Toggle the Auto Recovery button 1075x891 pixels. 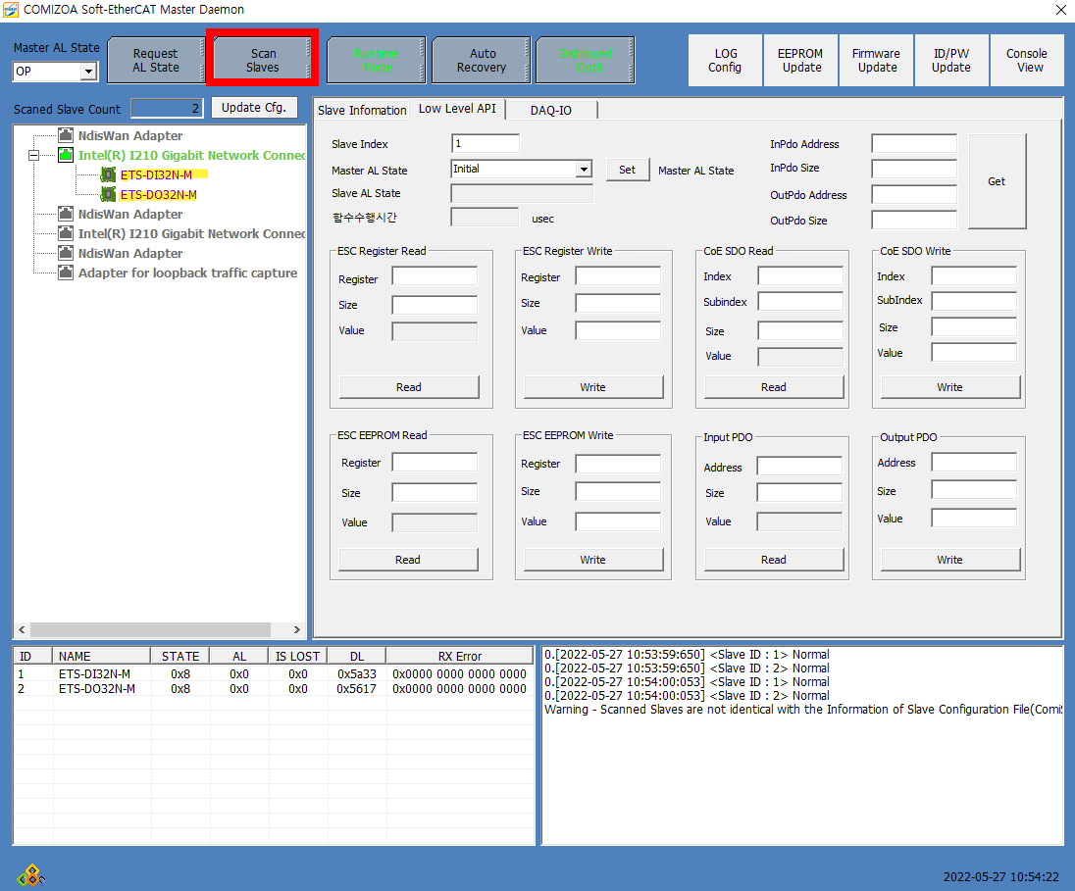click(x=482, y=61)
